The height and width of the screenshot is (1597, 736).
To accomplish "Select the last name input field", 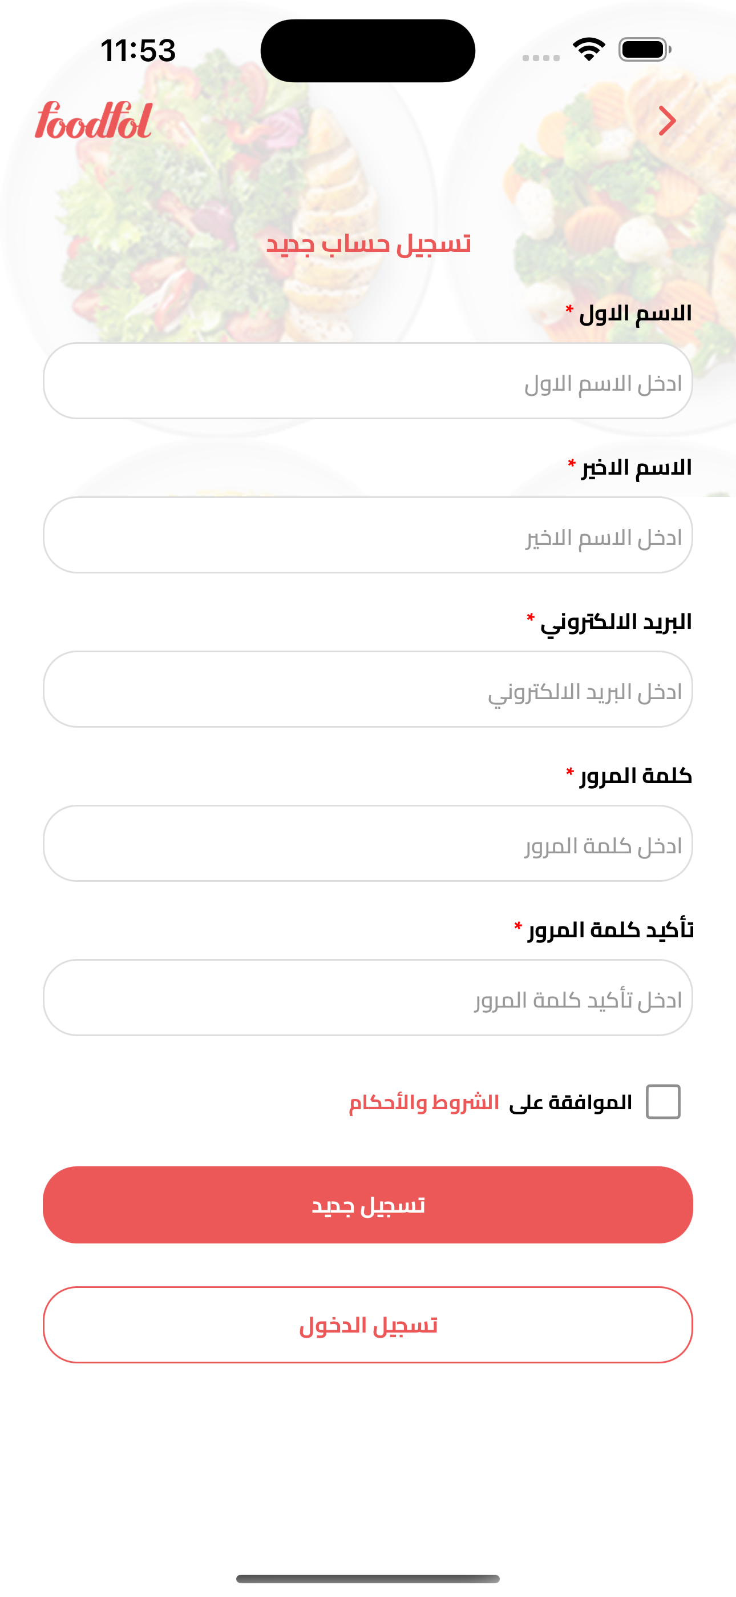I will [368, 537].
